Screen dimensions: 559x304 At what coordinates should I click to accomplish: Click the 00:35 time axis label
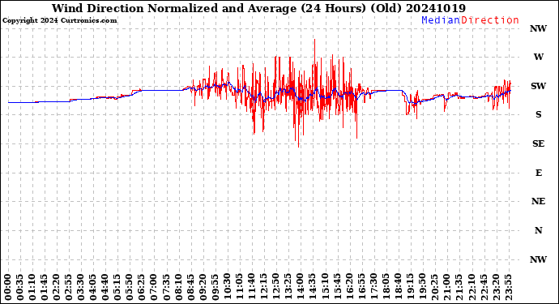[20, 288]
